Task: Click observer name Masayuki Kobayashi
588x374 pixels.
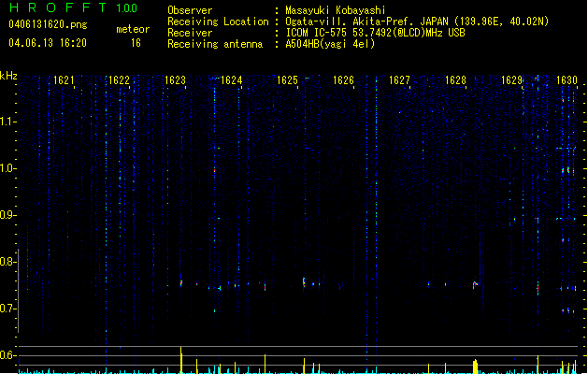Action: [x=336, y=10]
